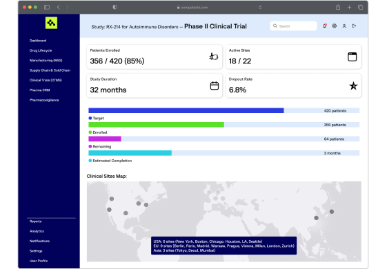This screenshot has height=269, width=387.
Task: Click the Search input field
Action: coord(293,26)
